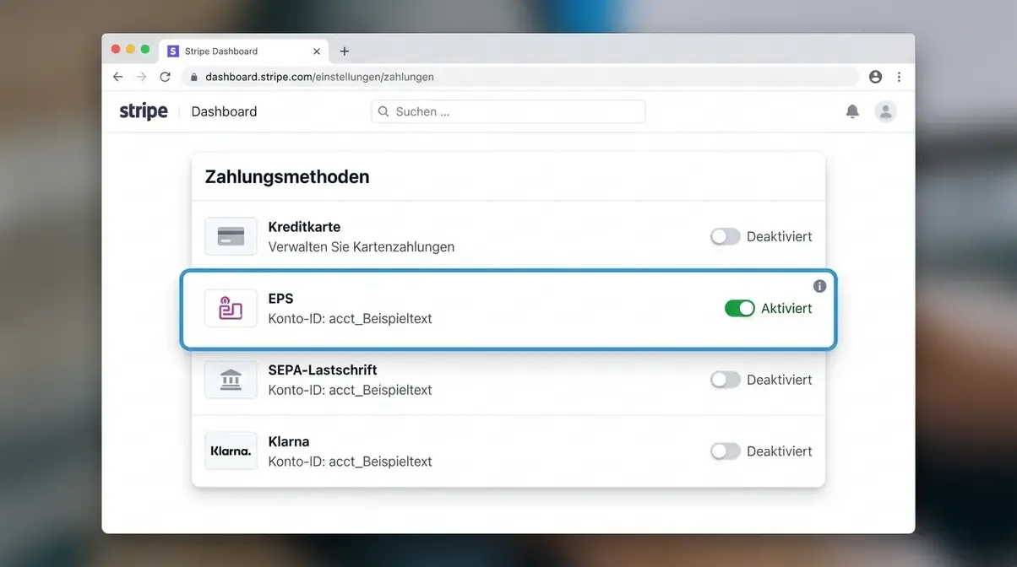The height and width of the screenshot is (567, 1017).
Task: Click the Stripe logo
Action: [144, 111]
